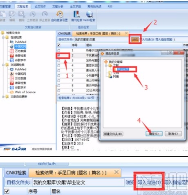
Task: Switch to the 论文写作 ribbon tab
Action: pos(40,7)
